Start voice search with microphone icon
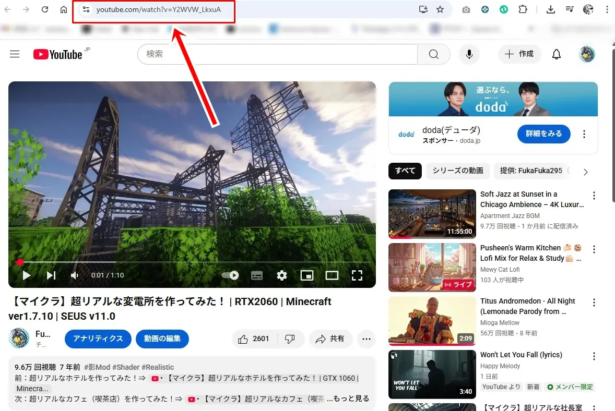 [x=469, y=54]
